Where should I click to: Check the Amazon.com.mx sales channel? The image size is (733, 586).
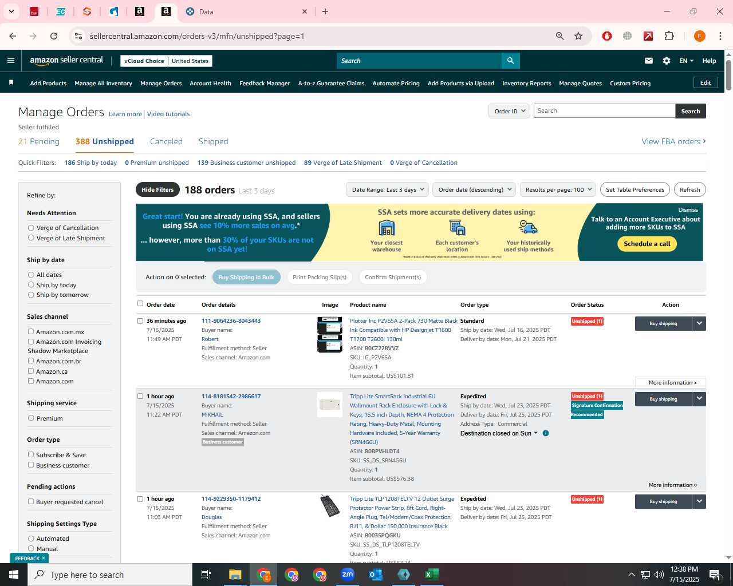[x=31, y=331]
